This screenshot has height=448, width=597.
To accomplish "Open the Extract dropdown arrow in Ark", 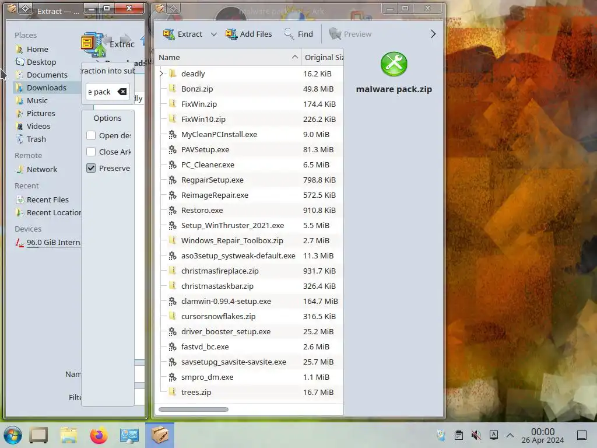I will coord(214,34).
